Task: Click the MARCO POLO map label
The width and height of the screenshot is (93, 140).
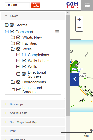Action: (77, 70)
